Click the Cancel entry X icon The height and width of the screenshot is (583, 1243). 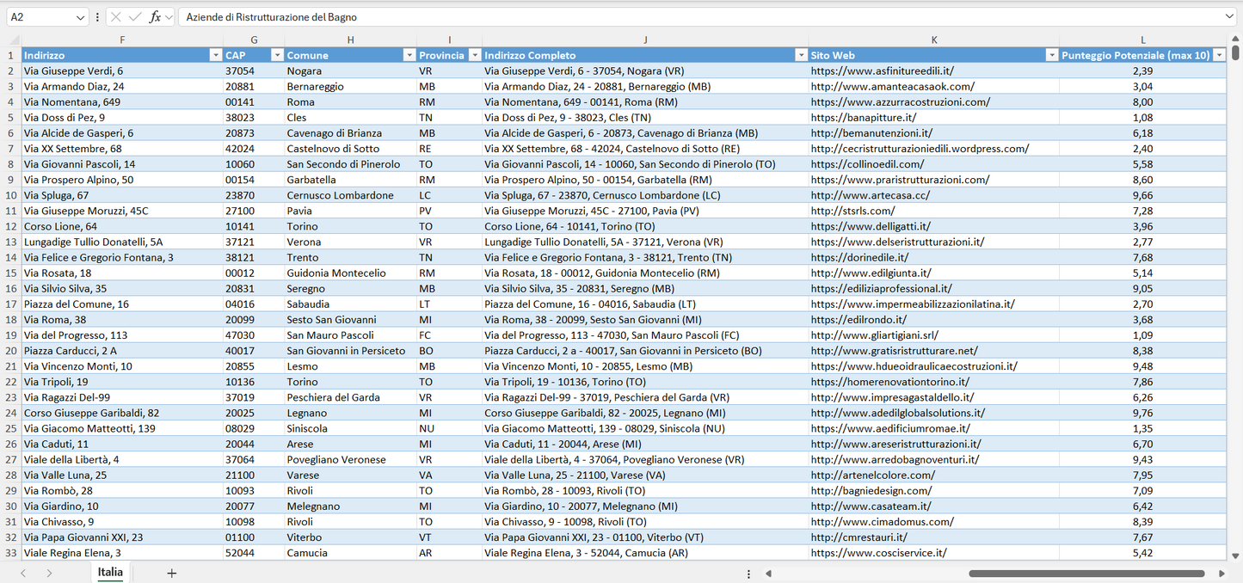pos(116,17)
